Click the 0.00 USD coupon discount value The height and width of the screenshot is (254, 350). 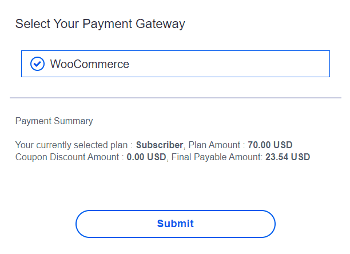146,157
